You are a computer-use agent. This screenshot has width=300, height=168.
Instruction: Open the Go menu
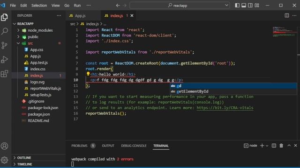(67, 5)
